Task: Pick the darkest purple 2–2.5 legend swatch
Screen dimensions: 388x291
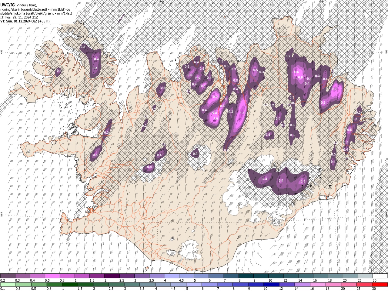Action: (x=112, y=276)
